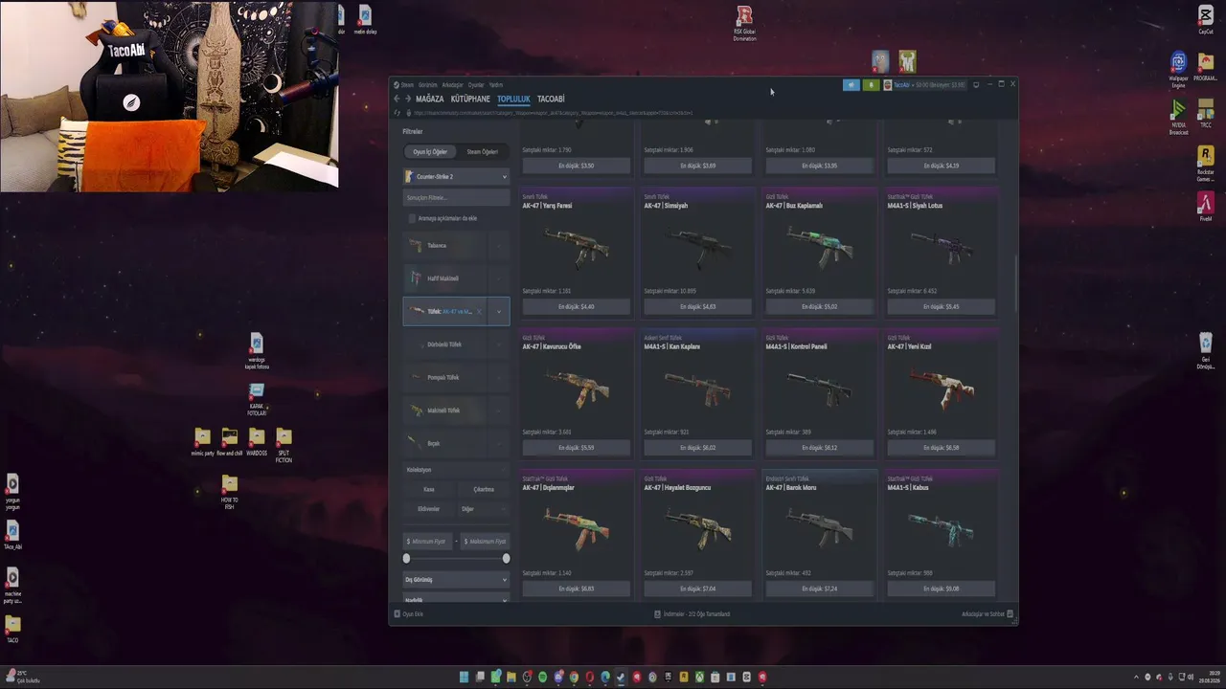This screenshot has height=689, width=1226.
Task: Open the KÜTÜPHANE tab
Action: click(470, 99)
